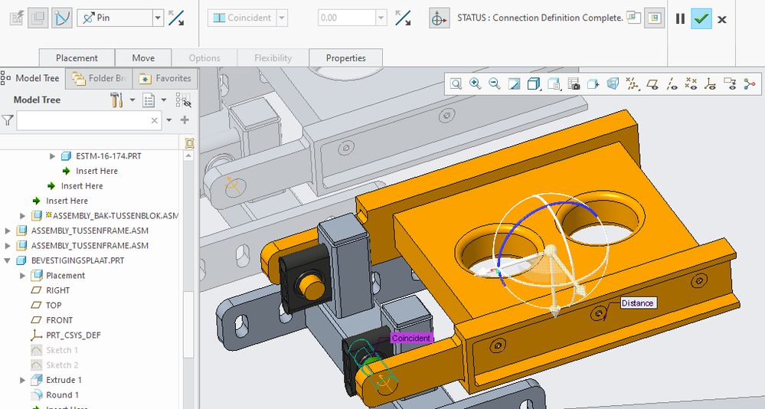Accept the connection with green checkmark

coord(701,19)
